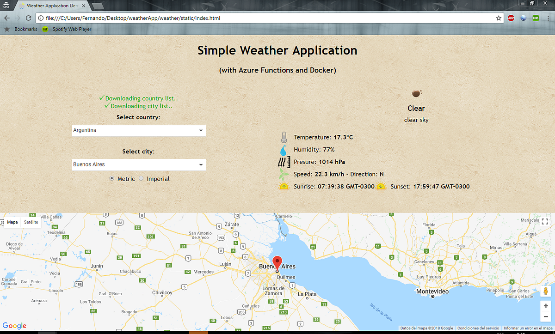This screenshot has width=555, height=334.
Task: Click the clear sky weather icon
Action: point(416,93)
